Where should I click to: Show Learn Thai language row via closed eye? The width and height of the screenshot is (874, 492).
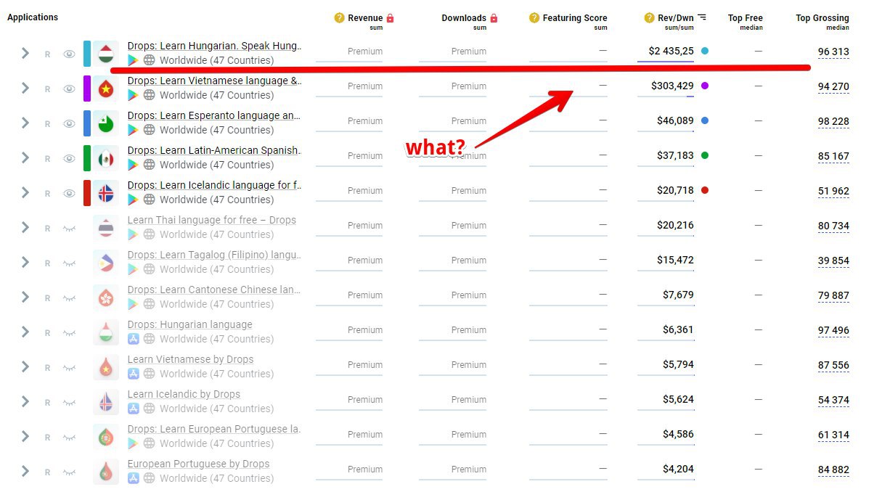click(x=69, y=229)
